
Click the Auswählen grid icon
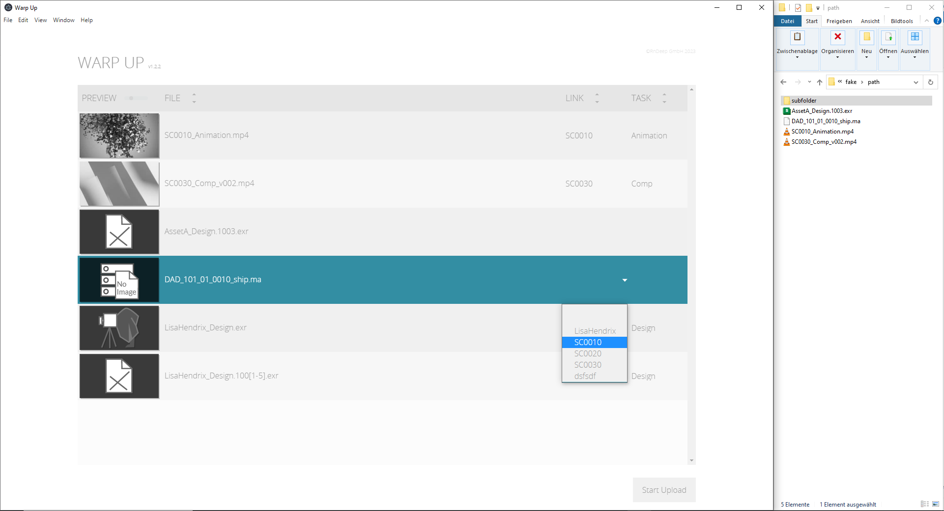click(x=915, y=37)
